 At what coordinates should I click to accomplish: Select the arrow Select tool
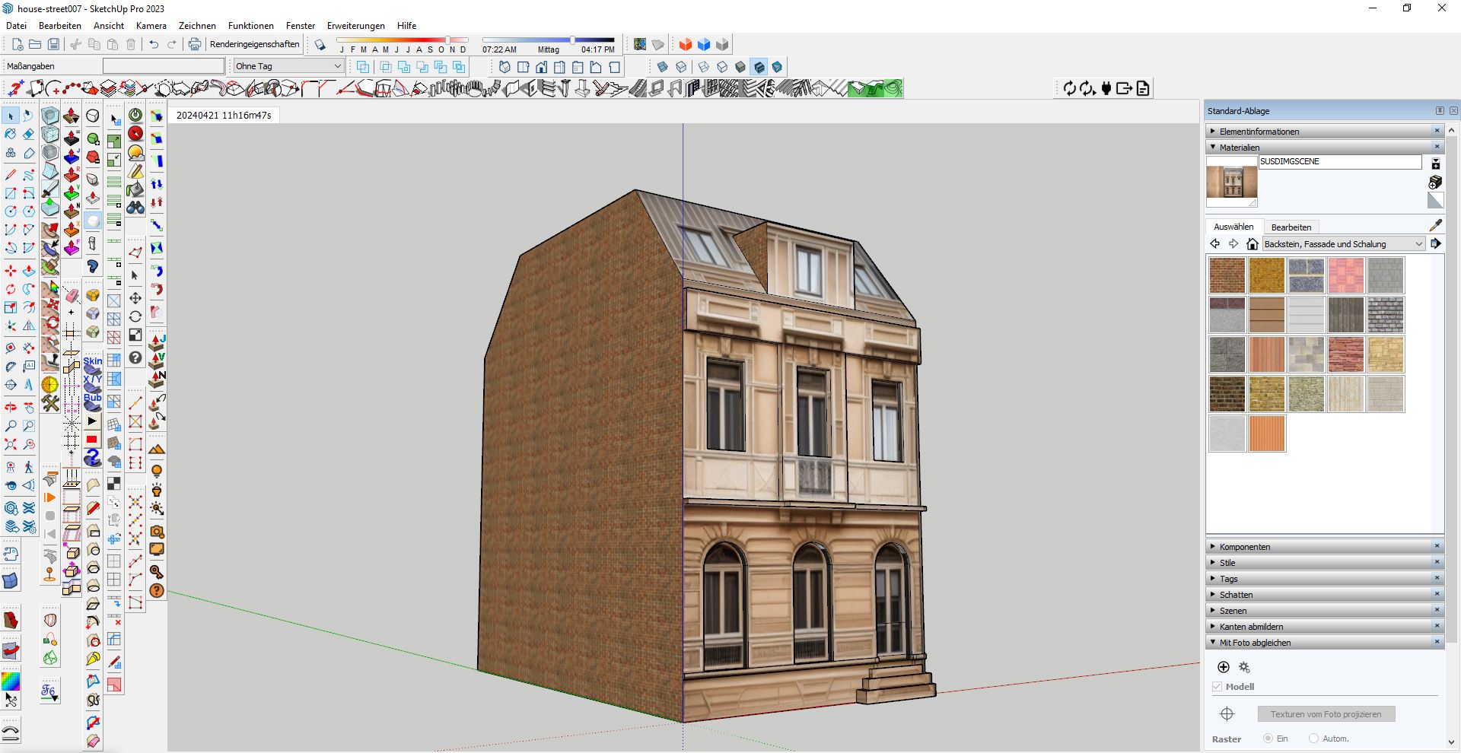pyautogui.click(x=11, y=116)
